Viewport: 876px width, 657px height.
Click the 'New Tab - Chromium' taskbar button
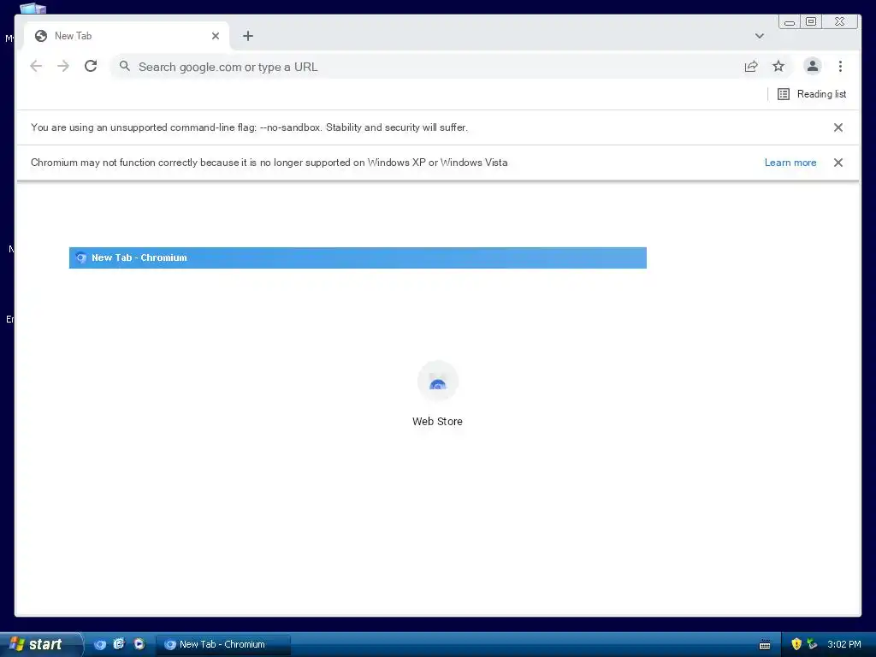[223, 644]
